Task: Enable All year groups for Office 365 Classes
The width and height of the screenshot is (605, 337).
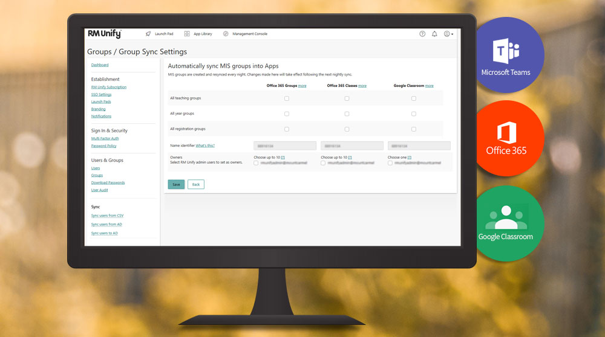Action: (347, 114)
